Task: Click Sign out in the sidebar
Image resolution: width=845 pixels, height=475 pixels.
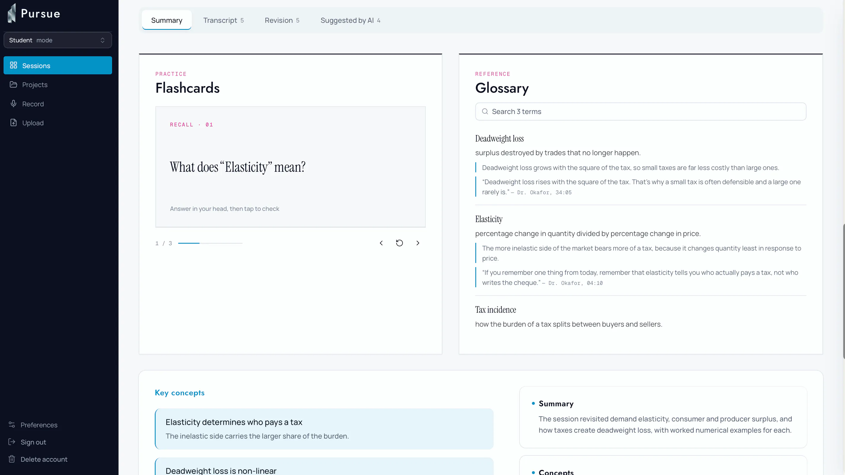Action: point(27,442)
